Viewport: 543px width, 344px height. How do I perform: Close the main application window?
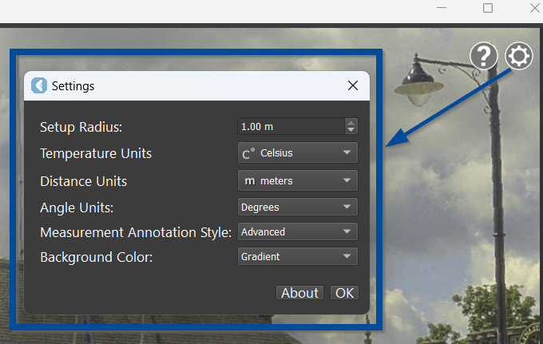[x=533, y=8]
